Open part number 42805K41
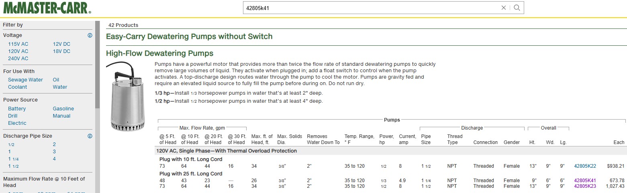This screenshot has width=627, height=193. pos(585,181)
